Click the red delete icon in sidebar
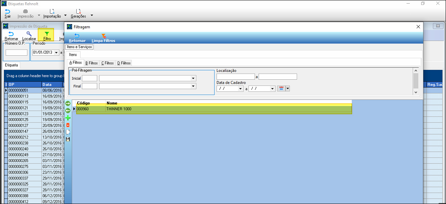This screenshot has height=204, width=446. [68, 125]
